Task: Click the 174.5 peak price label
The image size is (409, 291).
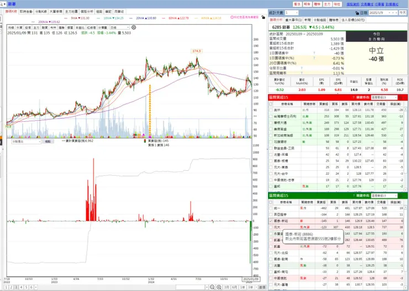Action: coord(197,51)
